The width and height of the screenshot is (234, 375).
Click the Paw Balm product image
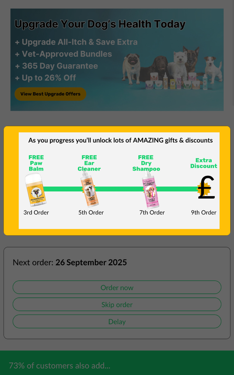coord(36,190)
